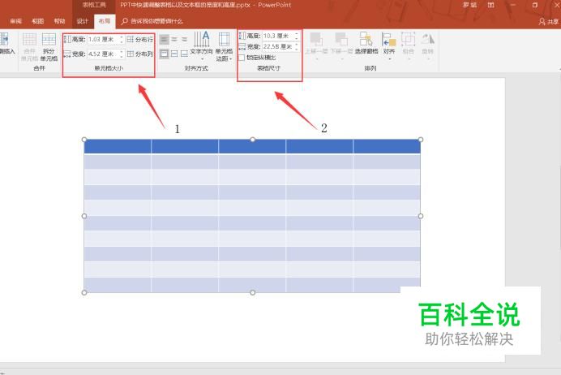The image size is (561, 375).
Task: Increase cell height with the up spinner
Action: [x=122, y=37]
